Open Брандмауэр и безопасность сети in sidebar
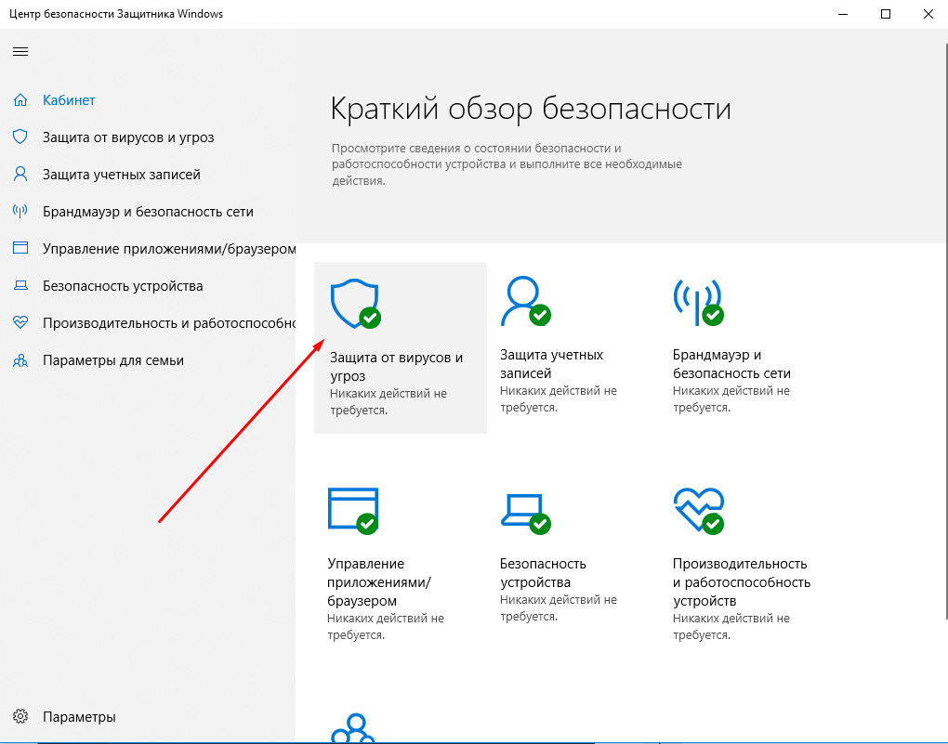The height and width of the screenshot is (744, 948). tap(148, 212)
